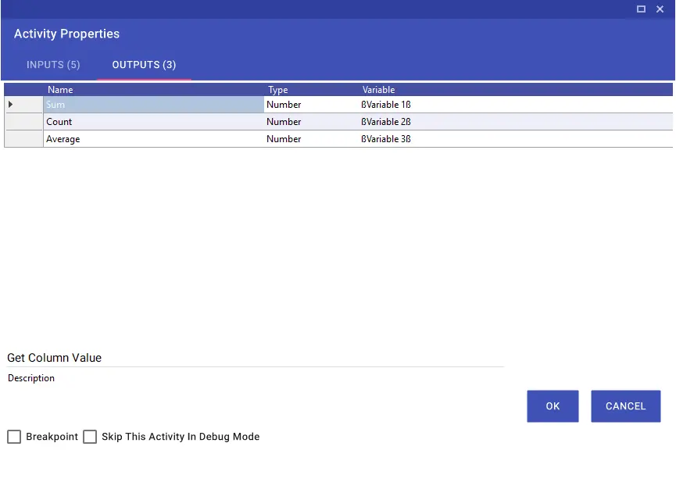The height and width of the screenshot is (493, 676).
Task: Click the Name column header
Action: [153, 90]
